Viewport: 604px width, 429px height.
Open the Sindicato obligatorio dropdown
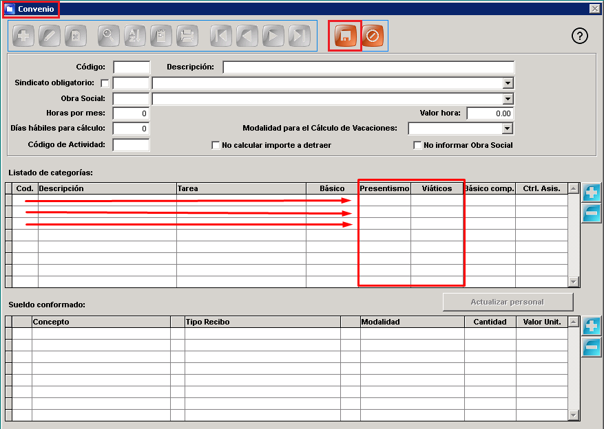pyautogui.click(x=508, y=83)
